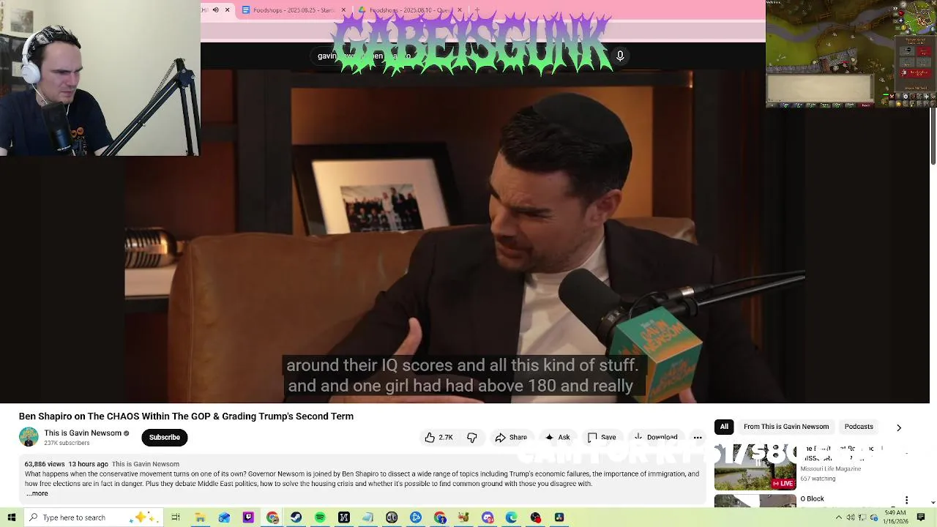The image size is (937, 527).
Task: Show more filter chips with right arrow
Action: tap(899, 427)
